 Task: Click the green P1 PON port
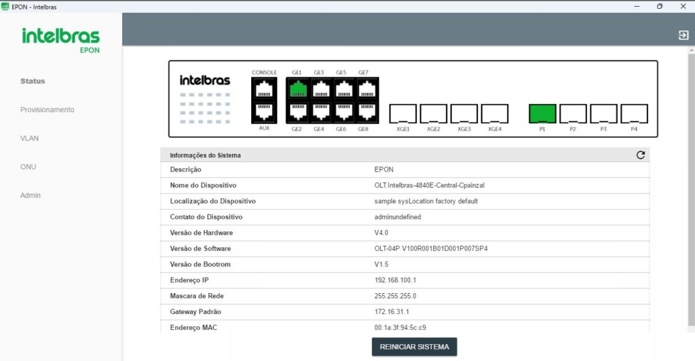coord(542,113)
